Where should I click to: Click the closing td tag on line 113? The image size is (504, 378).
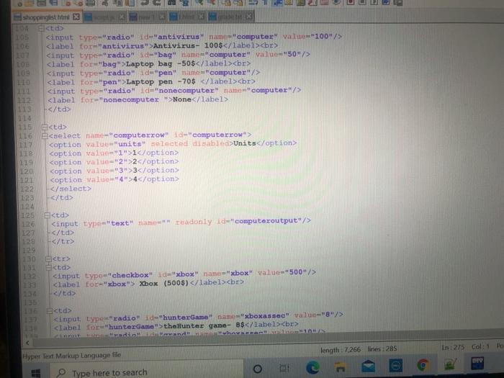[59, 109]
